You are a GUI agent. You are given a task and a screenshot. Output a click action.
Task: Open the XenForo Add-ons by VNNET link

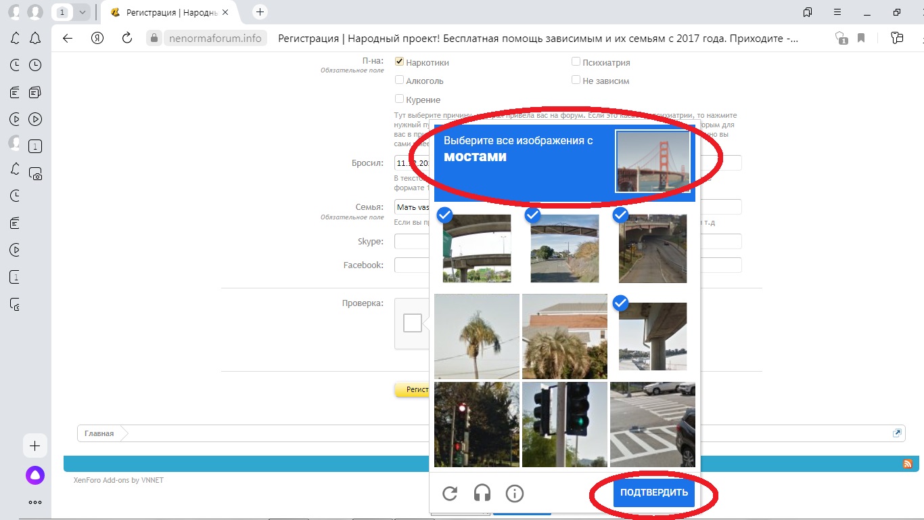pyautogui.click(x=118, y=480)
